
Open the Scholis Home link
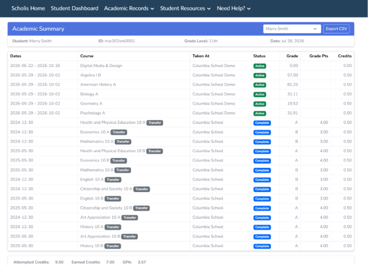(28, 8)
